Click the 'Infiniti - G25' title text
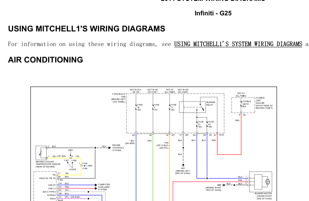 [x=213, y=13]
